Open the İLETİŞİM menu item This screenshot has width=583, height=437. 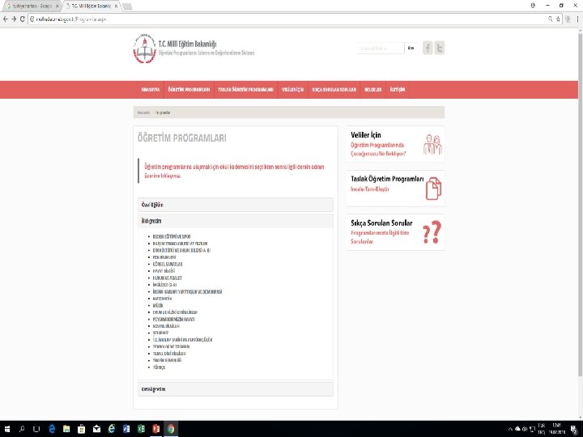coord(398,90)
